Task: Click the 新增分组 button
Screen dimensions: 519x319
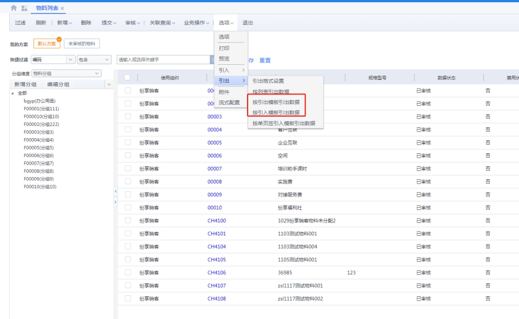Action: coord(25,84)
